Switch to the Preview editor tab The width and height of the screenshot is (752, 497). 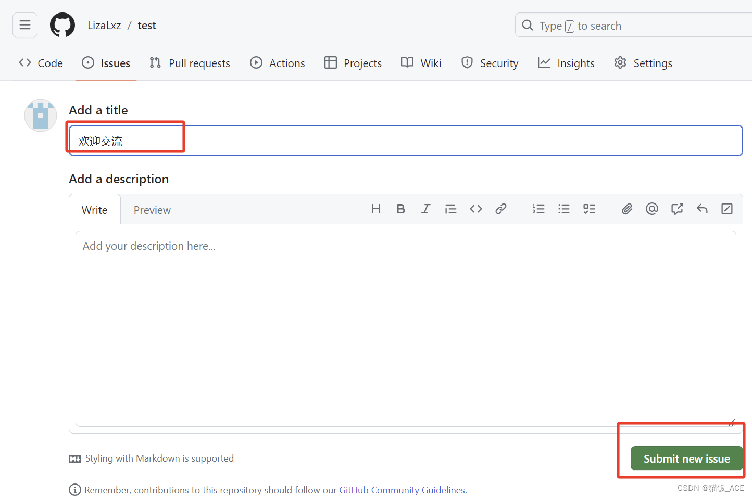[x=152, y=210]
